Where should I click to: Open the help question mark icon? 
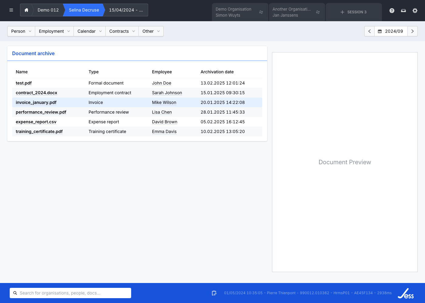392,11
